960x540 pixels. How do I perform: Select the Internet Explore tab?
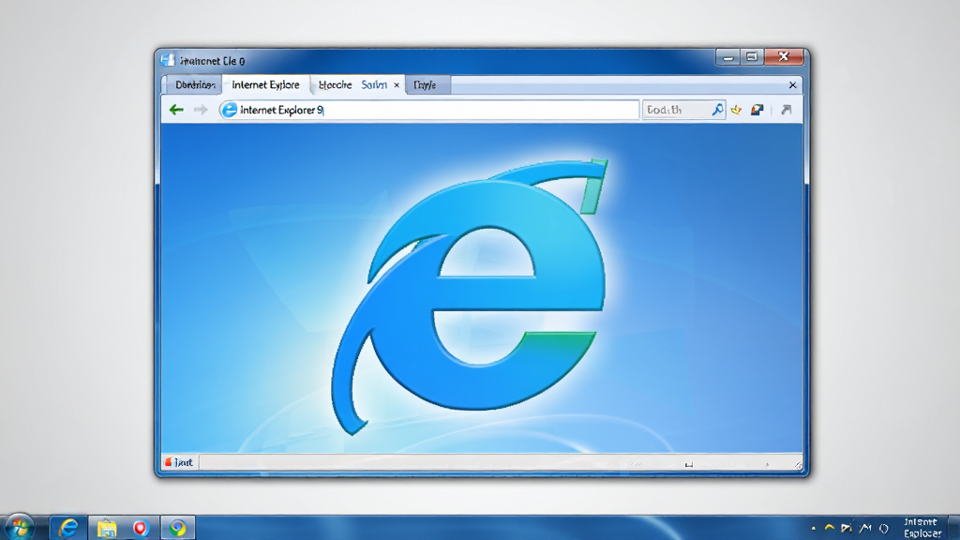265,85
